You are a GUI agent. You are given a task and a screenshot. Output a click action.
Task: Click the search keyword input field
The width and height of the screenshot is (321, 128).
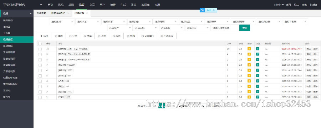[x=225, y=28]
